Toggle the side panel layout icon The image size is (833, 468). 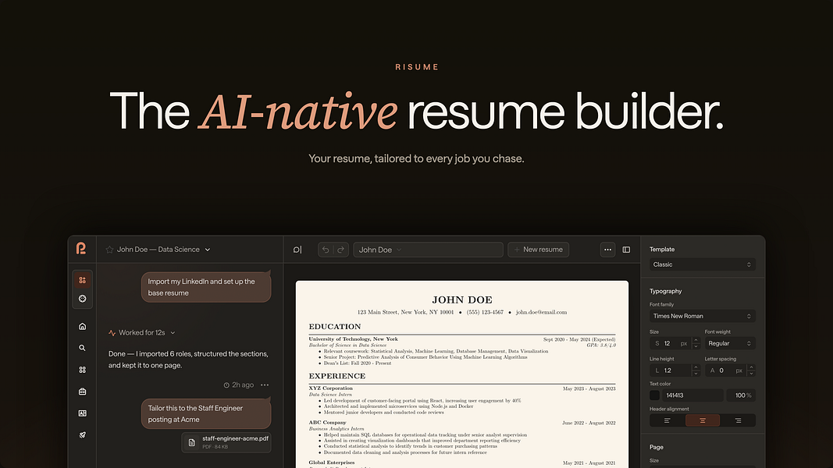pyautogui.click(x=626, y=250)
